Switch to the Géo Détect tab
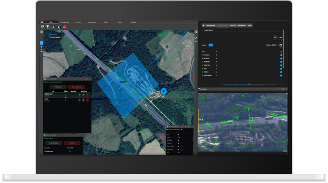328x183 pixels. (x=241, y=26)
